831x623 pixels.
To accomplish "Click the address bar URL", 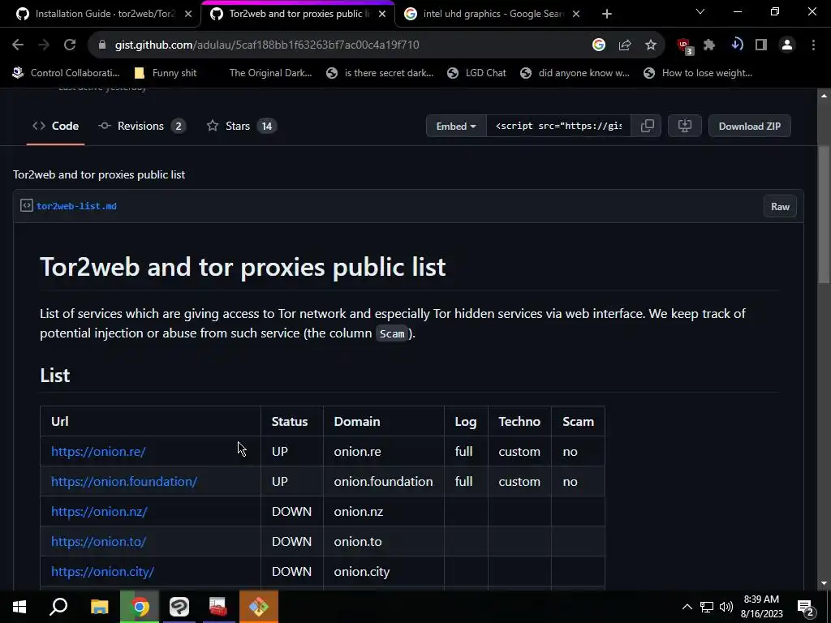I will pos(267,45).
